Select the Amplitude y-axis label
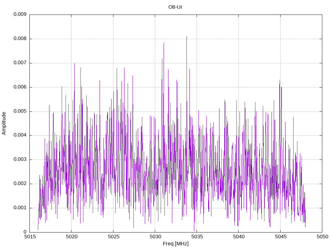Screen dimensions: 331x248 tap(4, 123)
